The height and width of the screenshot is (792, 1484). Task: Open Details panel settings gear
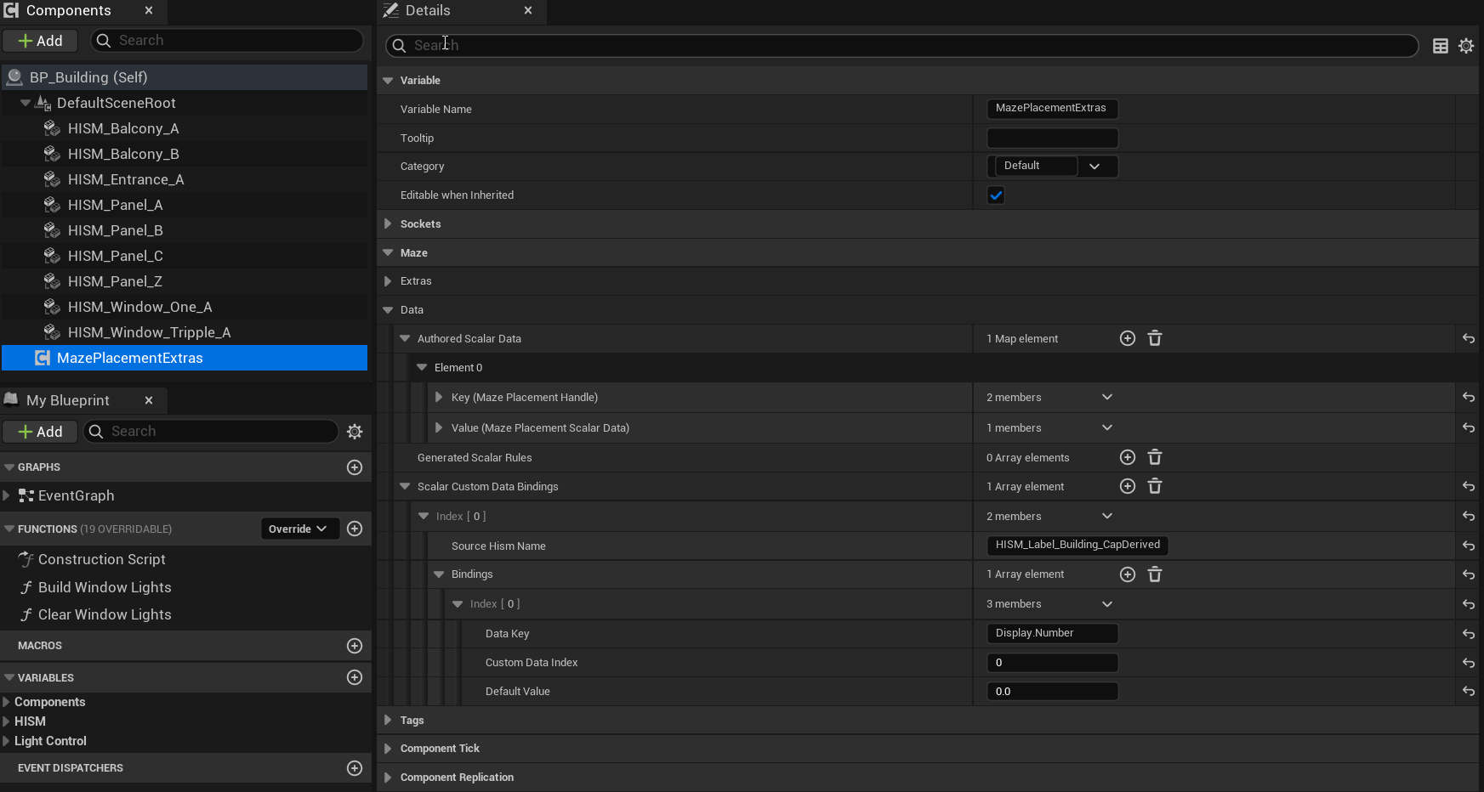point(1466,46)
